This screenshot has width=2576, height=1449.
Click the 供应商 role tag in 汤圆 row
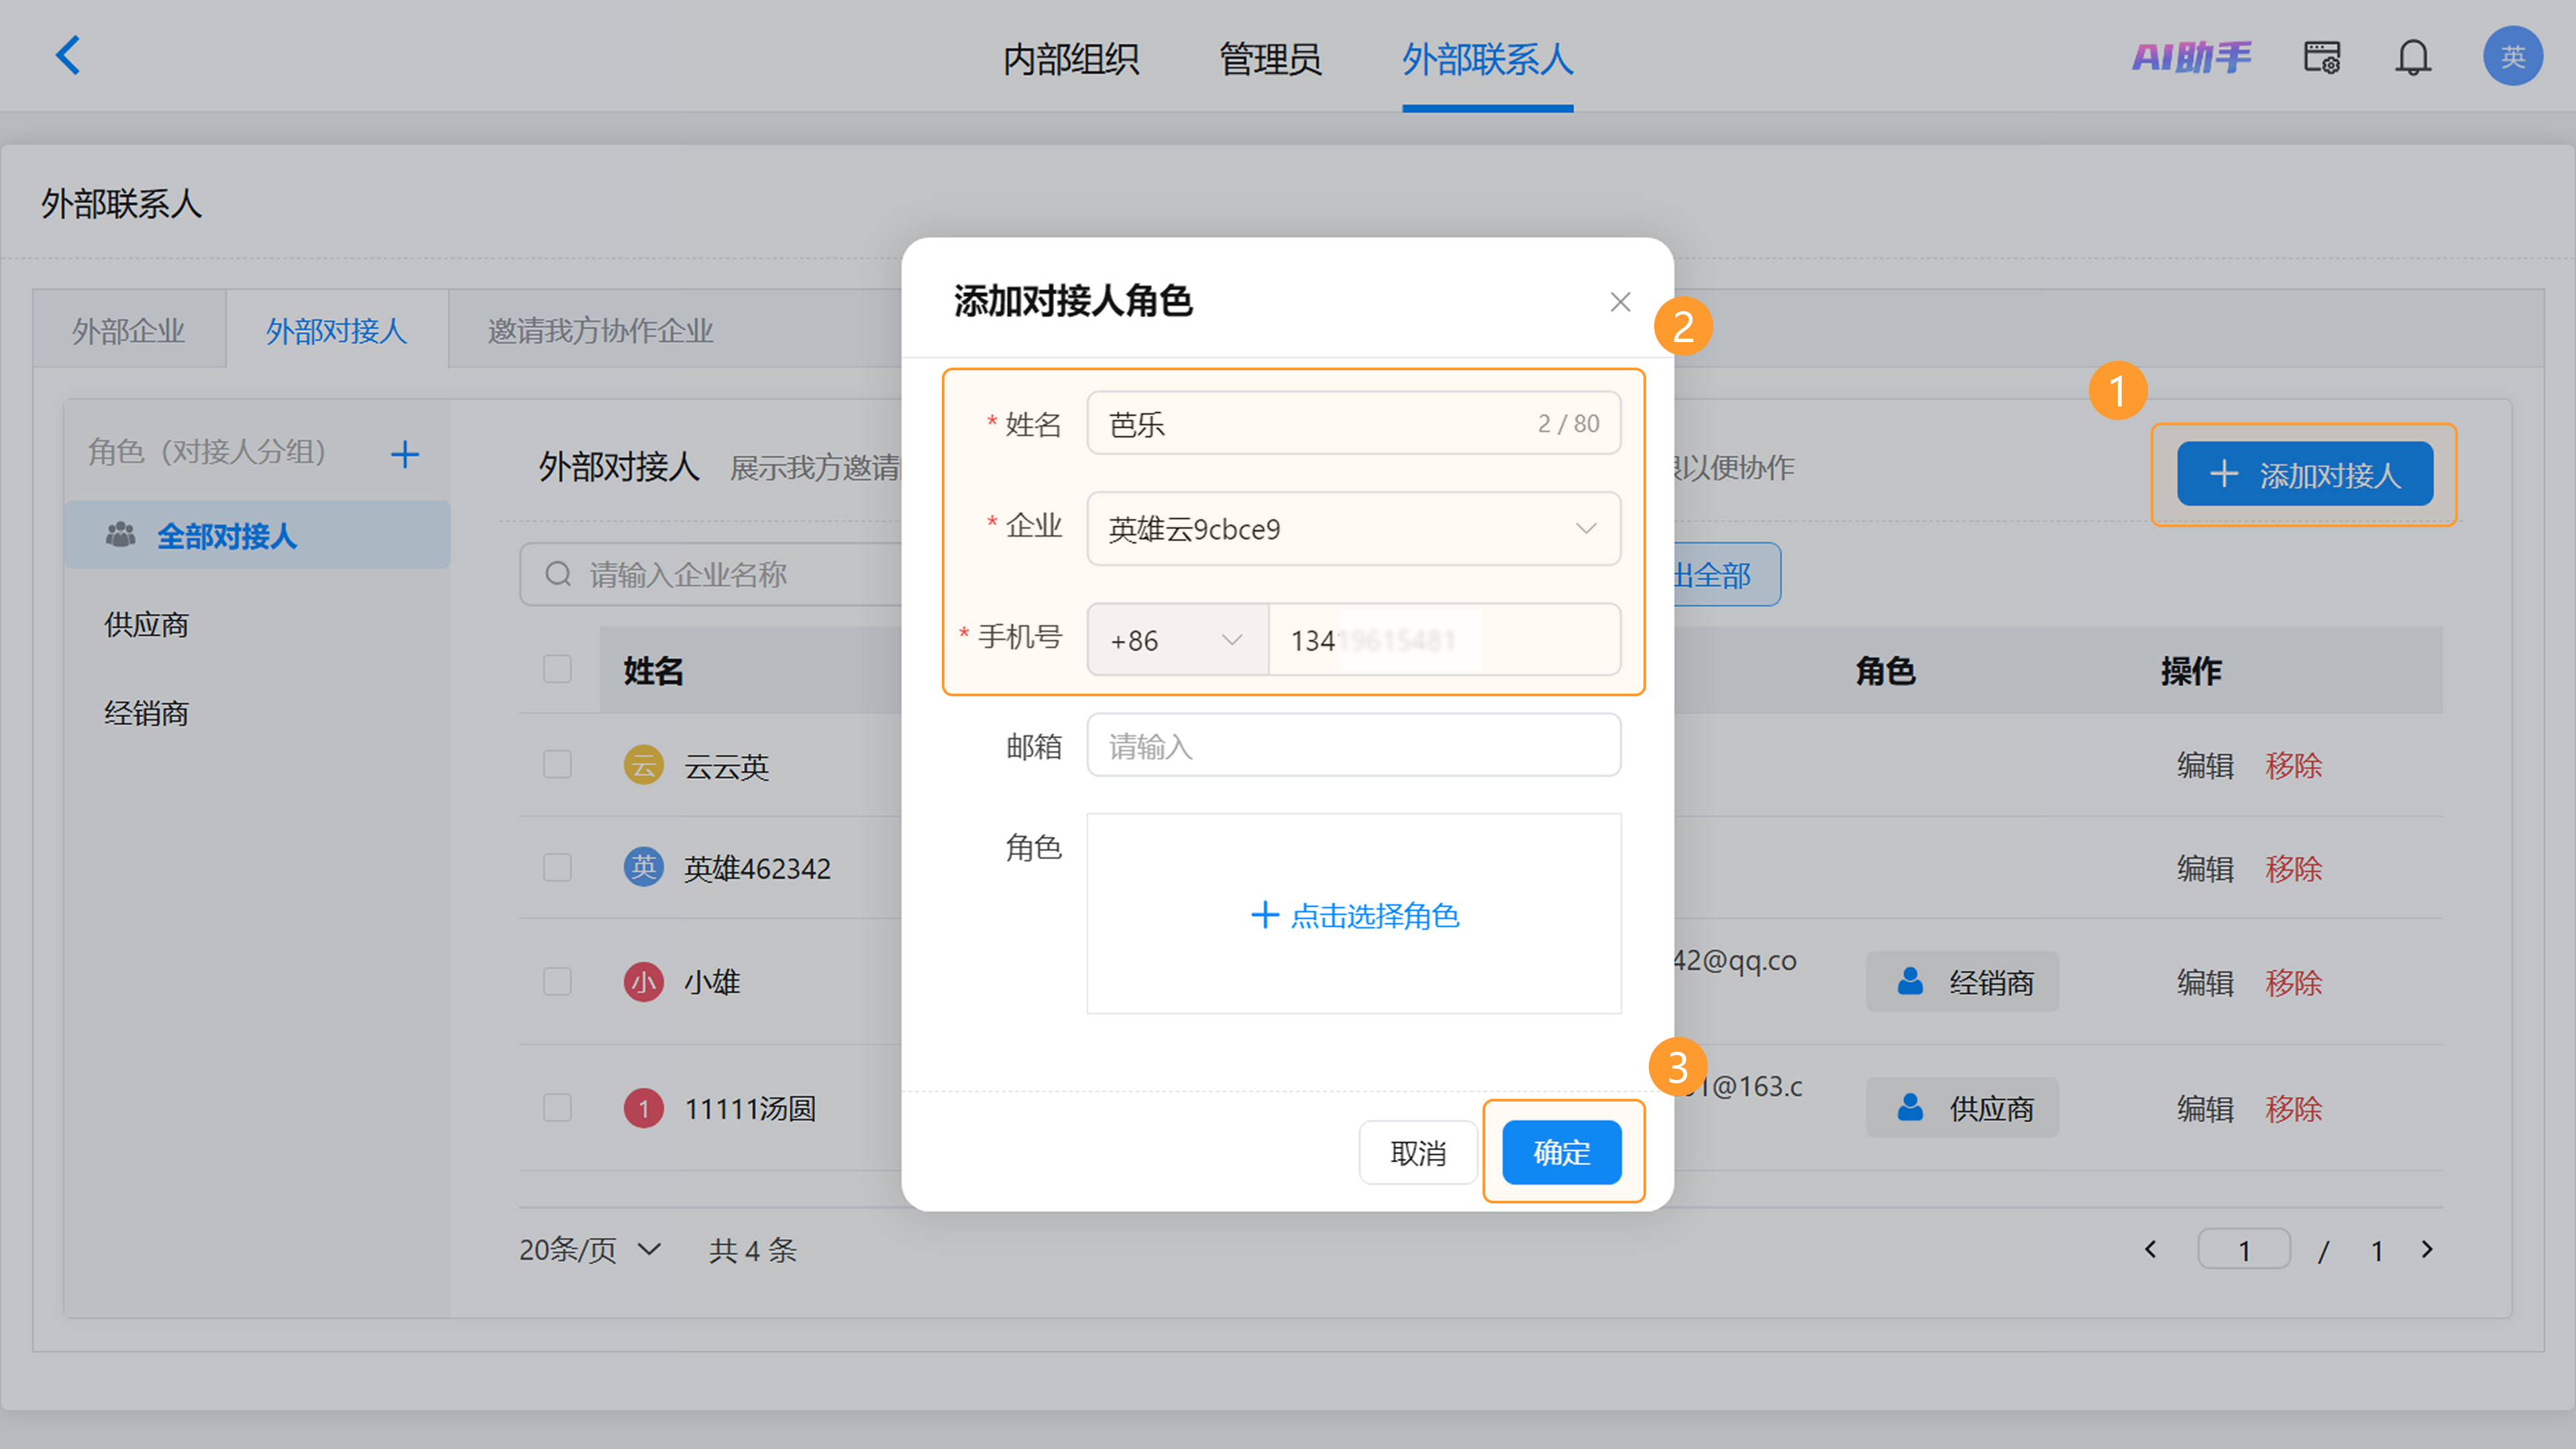click(1962, 1108)
